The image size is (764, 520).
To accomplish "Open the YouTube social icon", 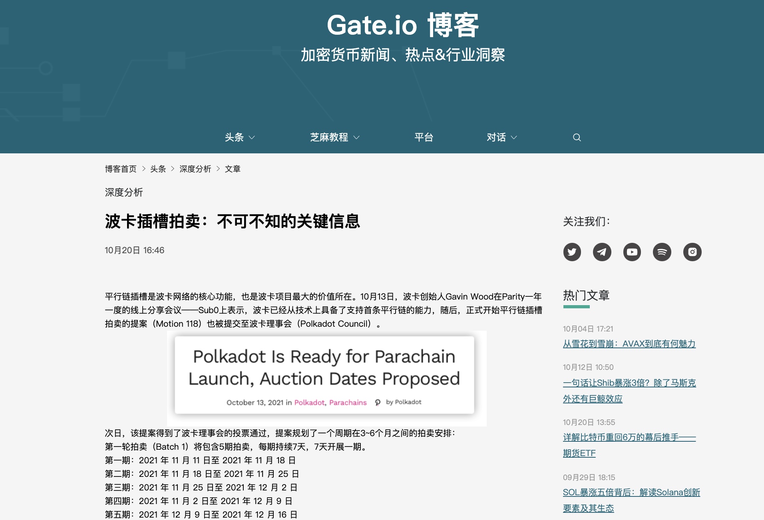I will [632, 252].
